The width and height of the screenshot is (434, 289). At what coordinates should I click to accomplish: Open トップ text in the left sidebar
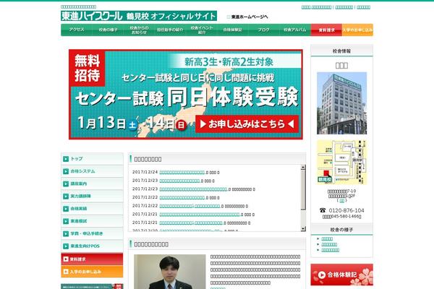pyautogui.click(x=77, y=159)
